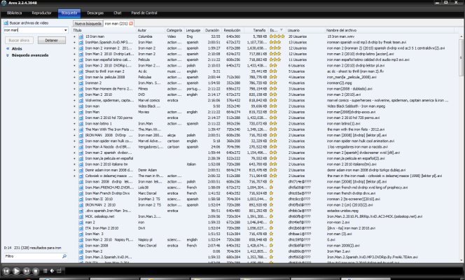
Task: Sort by the Categoría column header
Action: (174, 30)
